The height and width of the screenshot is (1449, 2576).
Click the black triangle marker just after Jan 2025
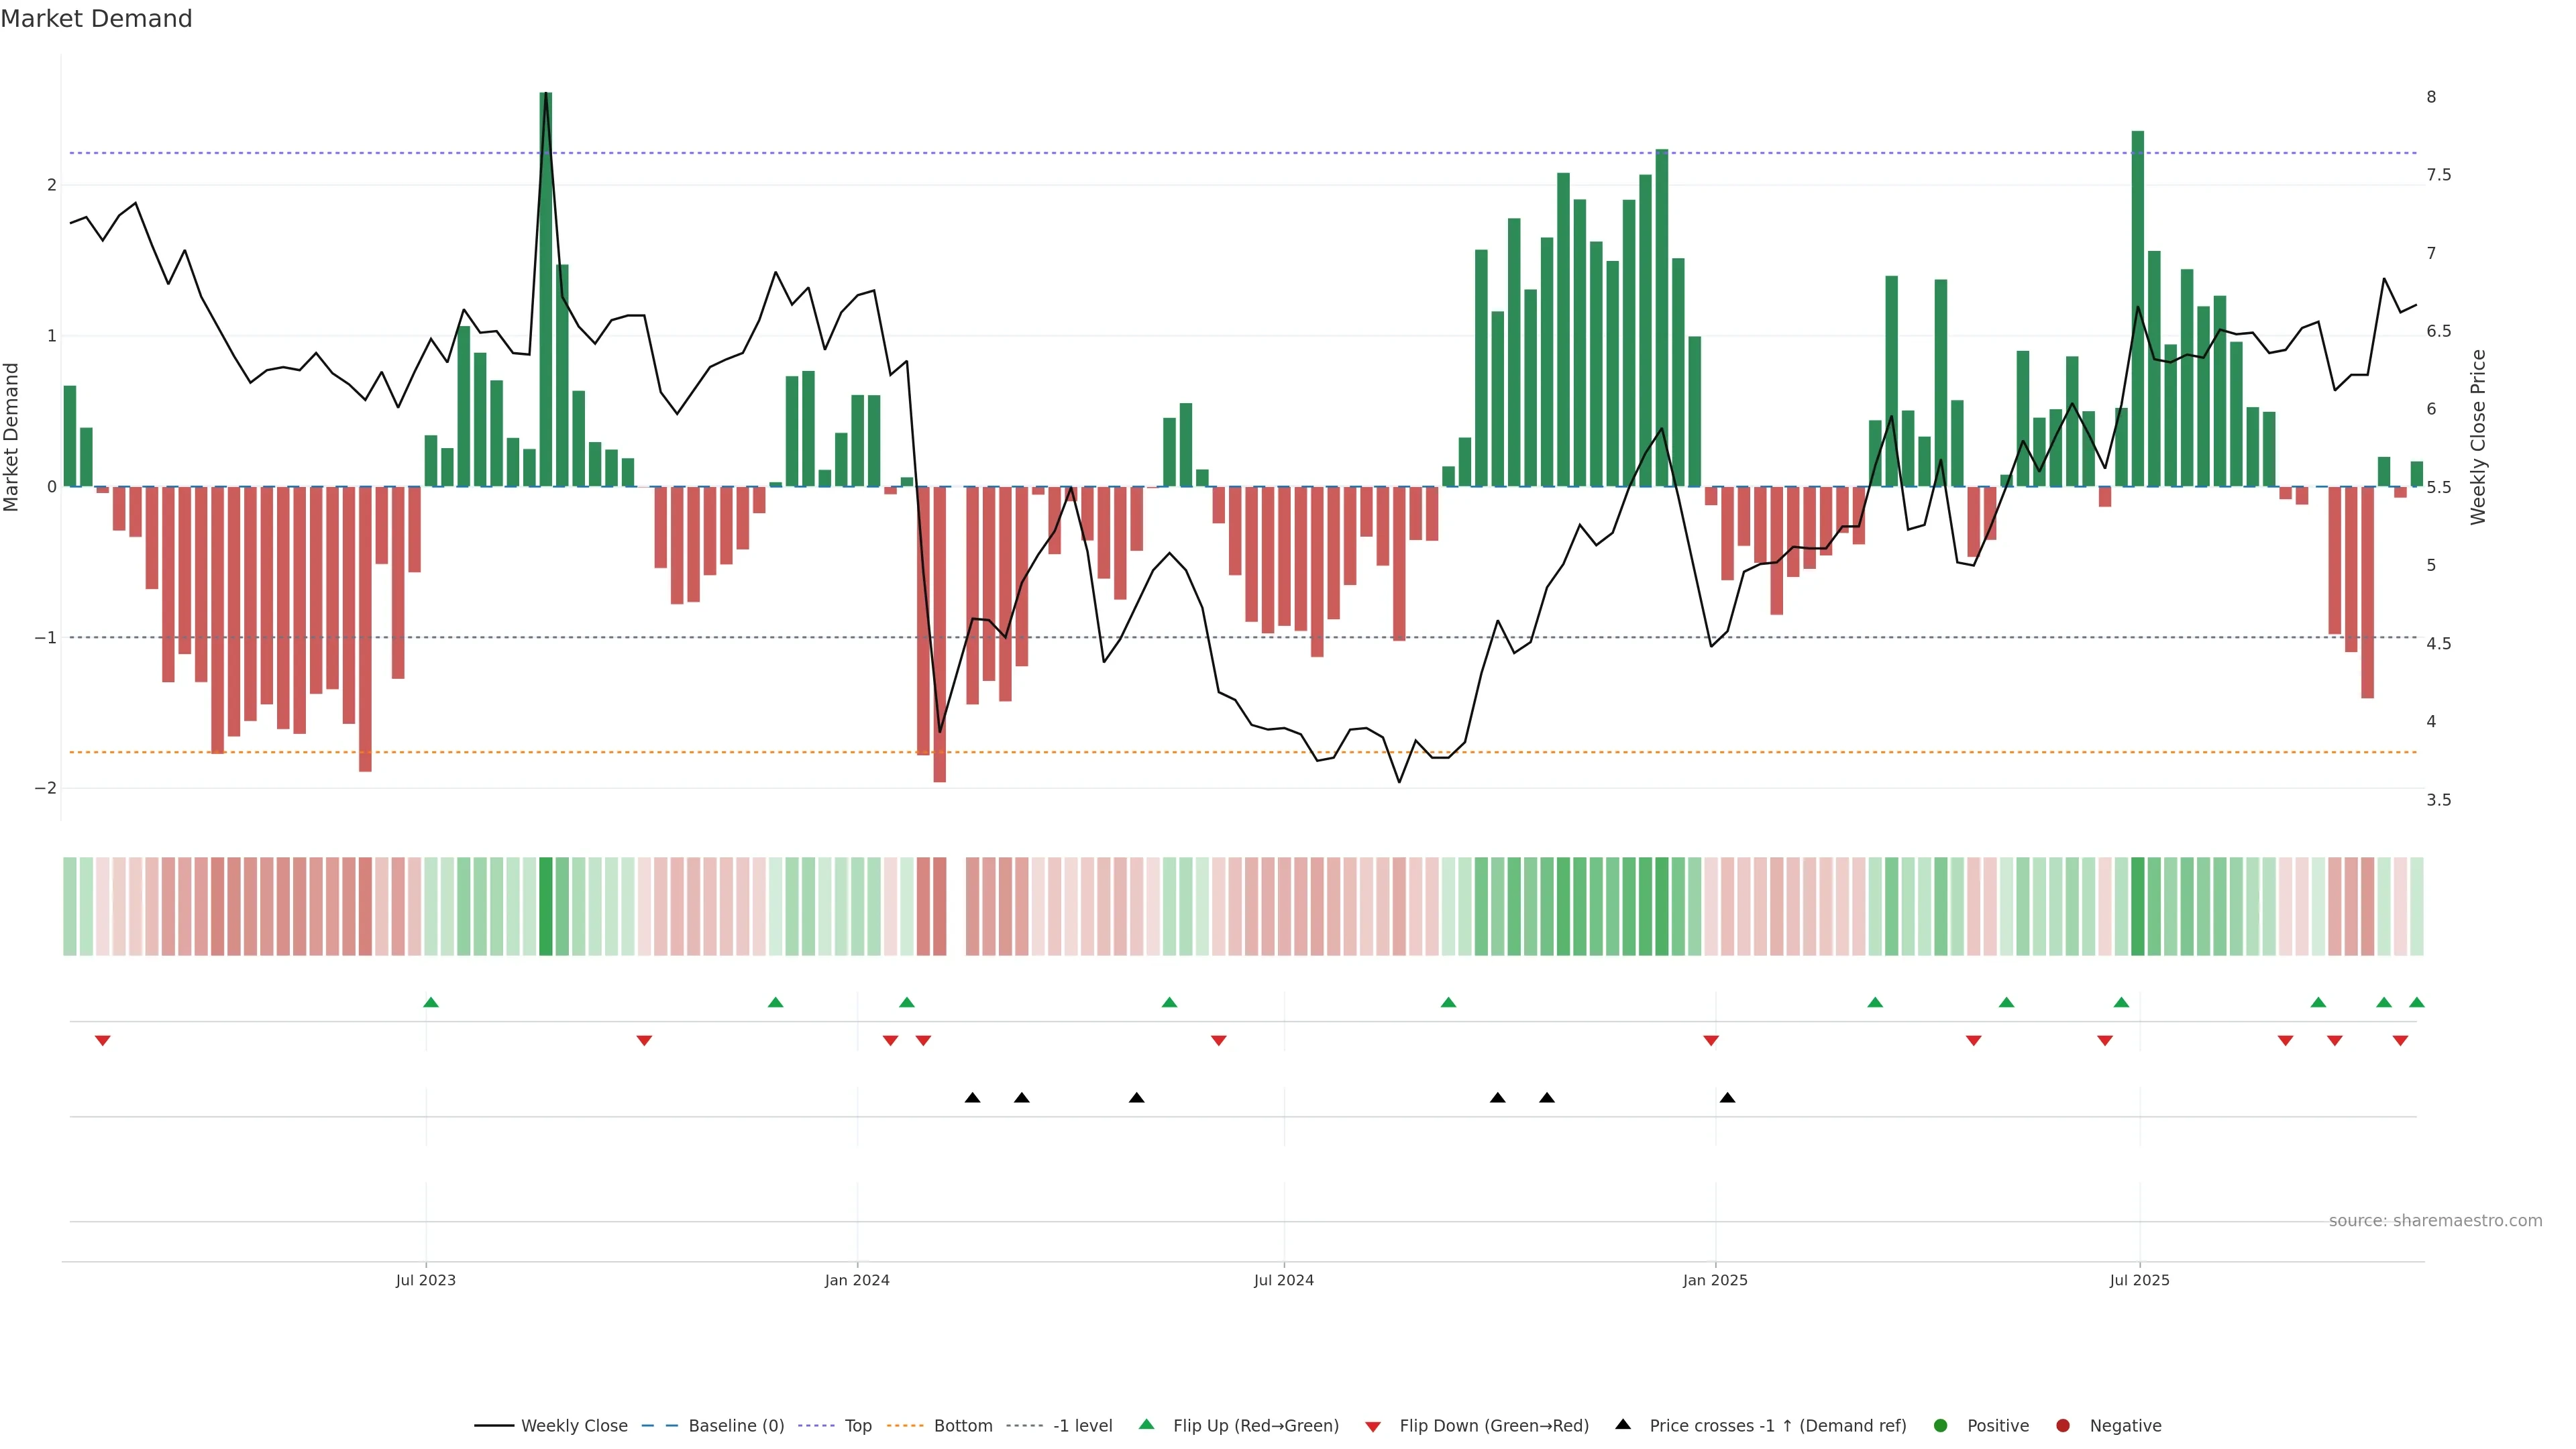click(x=1727, y=1098)
